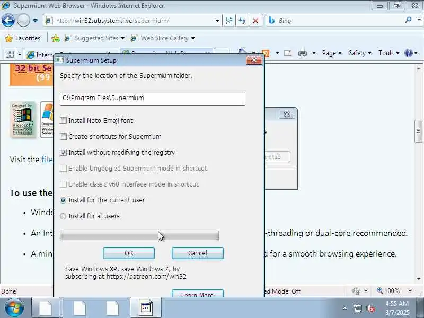Open search provider dropdown arrow
Screen dimensions: 424x318
[x=419, y=20]
